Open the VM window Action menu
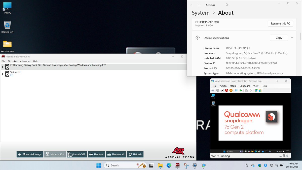302x170 pixels. [223, 86]
